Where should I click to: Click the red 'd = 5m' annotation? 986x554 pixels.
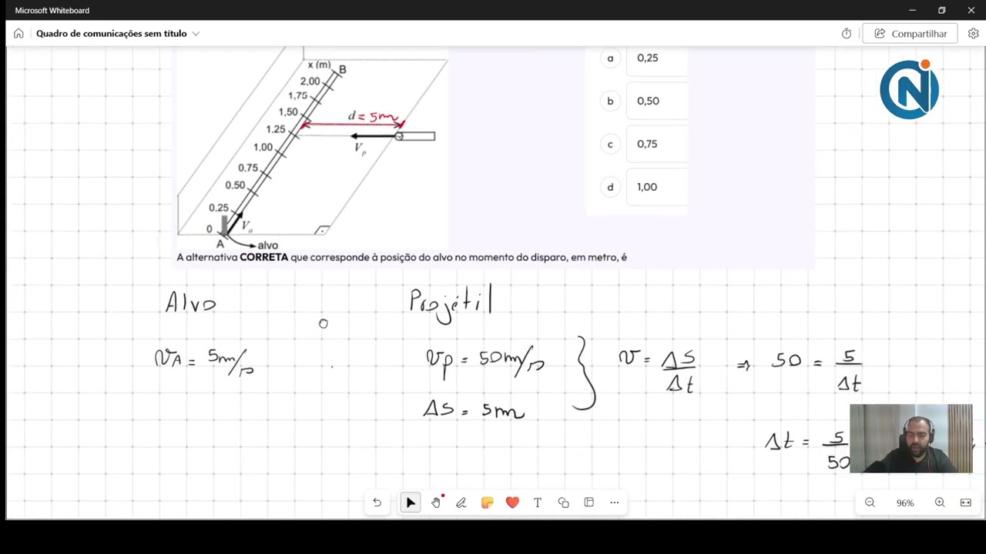[374, 117]
